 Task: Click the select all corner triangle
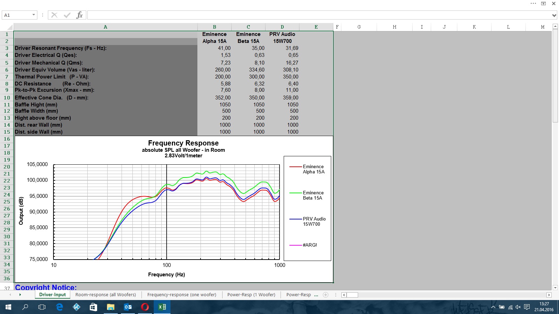[x=10, y=27]
